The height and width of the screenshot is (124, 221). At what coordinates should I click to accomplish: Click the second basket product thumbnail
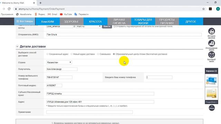211,93
